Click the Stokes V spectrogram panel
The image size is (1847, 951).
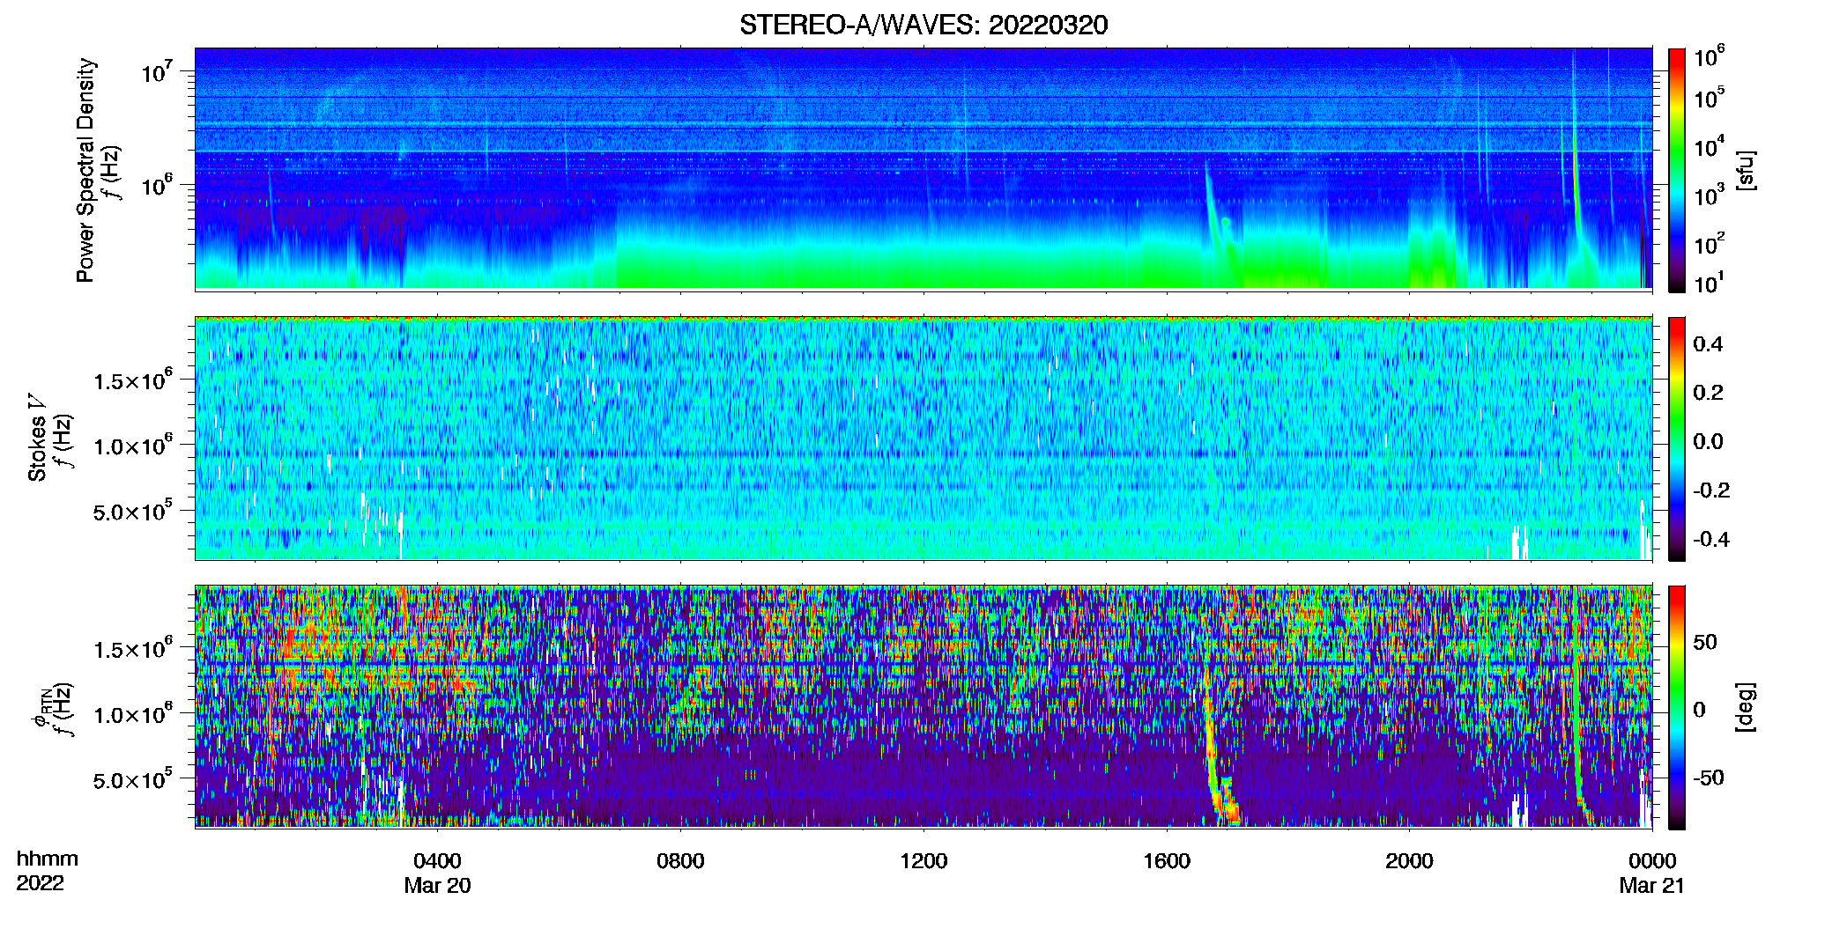tap(923, 439)
